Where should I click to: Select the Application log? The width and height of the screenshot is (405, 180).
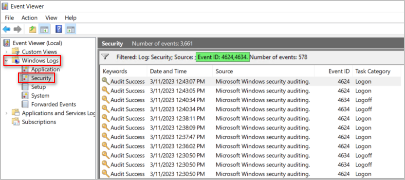pyautogui.click(x=45, y=69)
